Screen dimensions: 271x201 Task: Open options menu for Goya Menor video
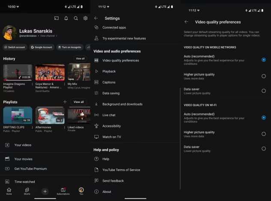(64, 84)
